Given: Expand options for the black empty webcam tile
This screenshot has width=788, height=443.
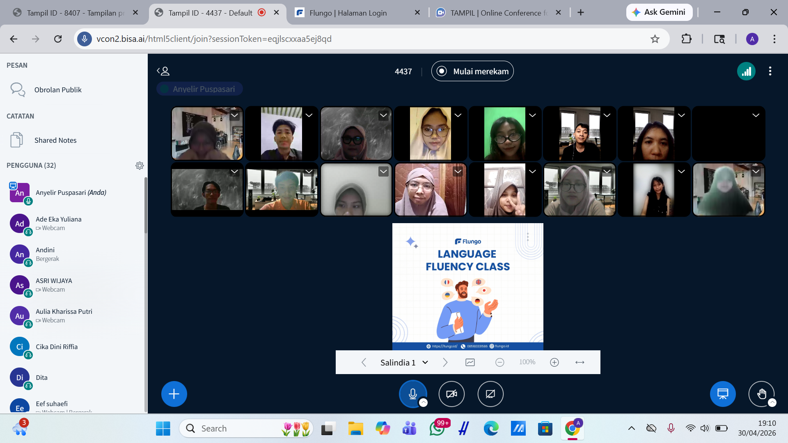Looking at the screenshot, I should (756, 116).
